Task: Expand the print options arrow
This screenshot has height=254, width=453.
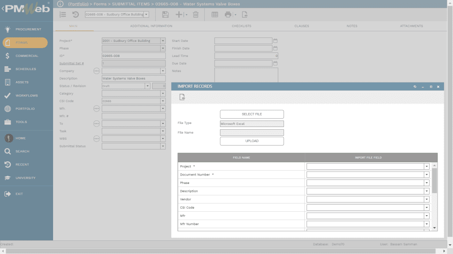Action: pos(235,15)
